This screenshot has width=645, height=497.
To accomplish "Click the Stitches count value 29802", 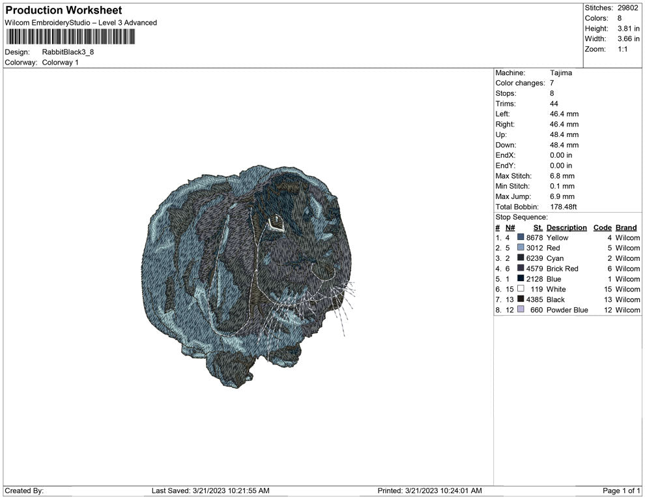I will coord(628,8).
